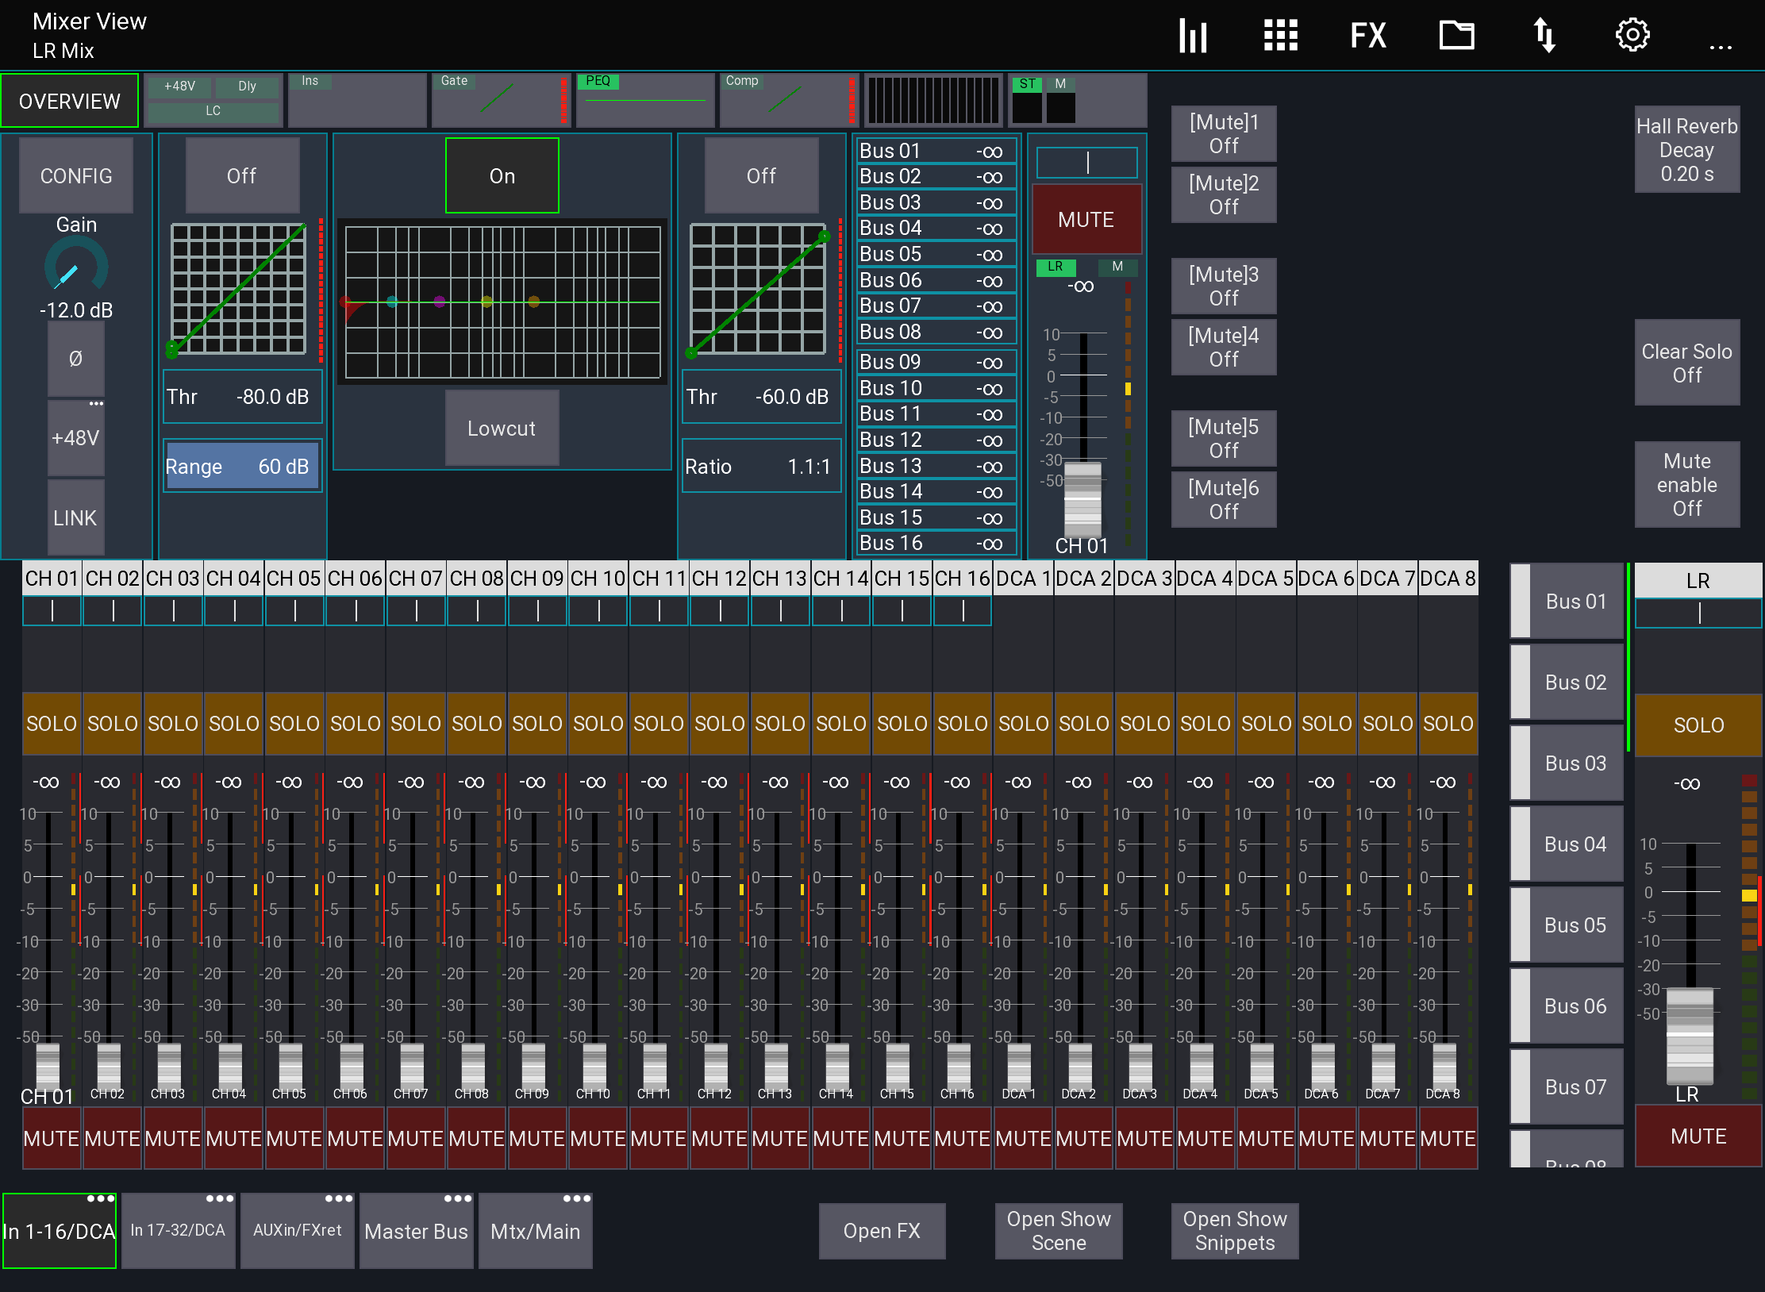Open the layer grid icon in top bar

click(1280, 36)
